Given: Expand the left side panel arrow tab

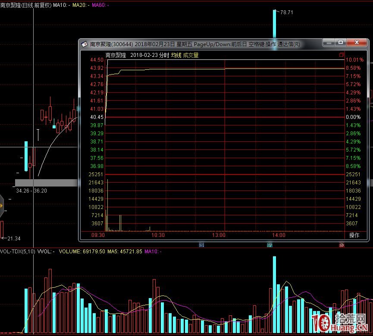Looking at the screenshot, I should click(x=2, y=206).
